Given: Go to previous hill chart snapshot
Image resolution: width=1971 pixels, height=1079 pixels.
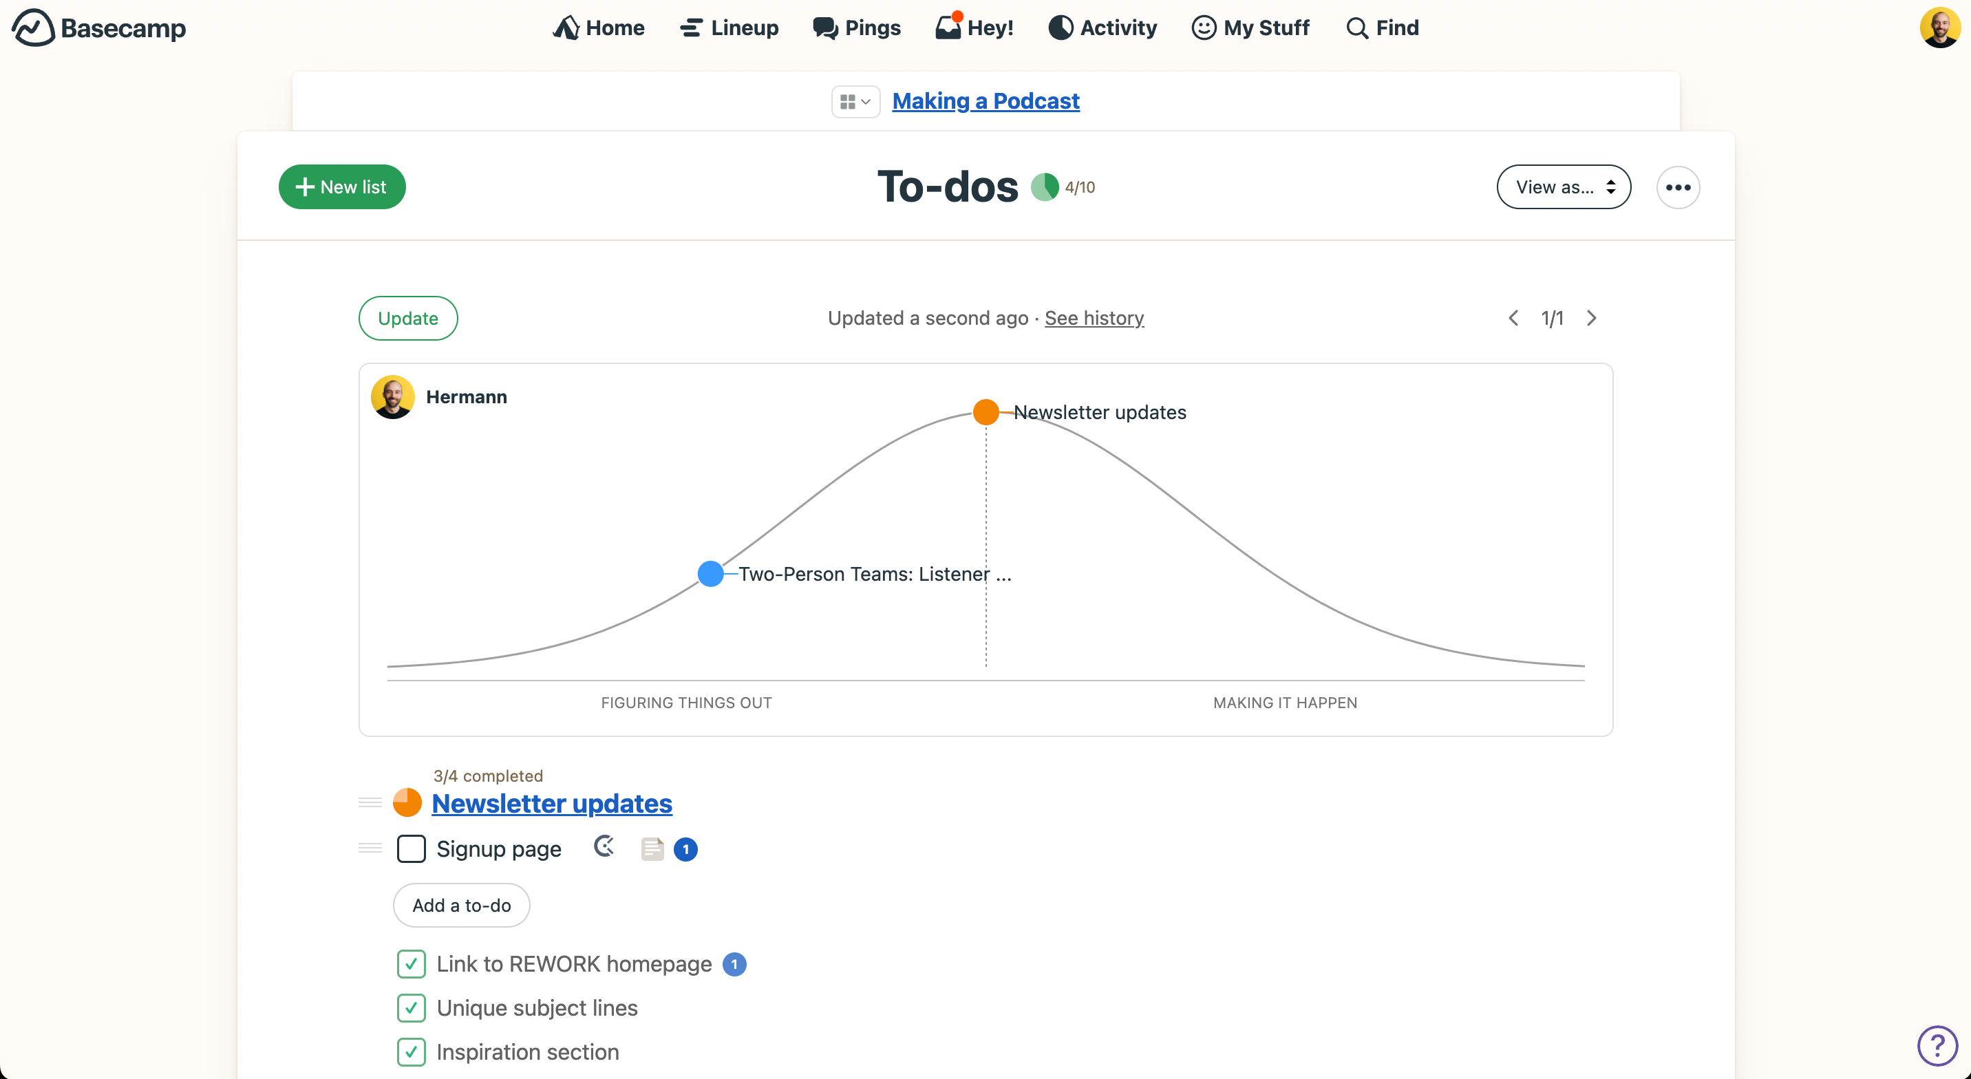Looking at the screenshot, I should [x=1513, y=319].
